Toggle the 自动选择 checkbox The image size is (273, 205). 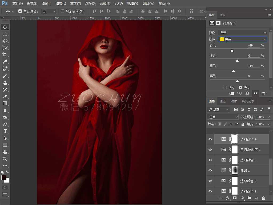point(20,11)
